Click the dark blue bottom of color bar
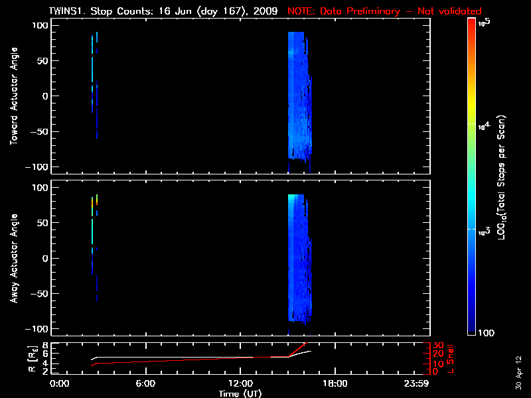The height and width of the screenshot is (398, 531). tap(471, 332)
